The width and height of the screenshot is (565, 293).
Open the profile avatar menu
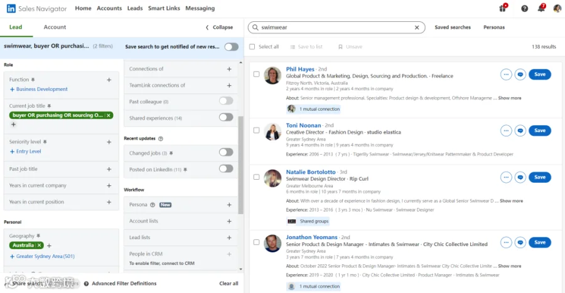557,8
